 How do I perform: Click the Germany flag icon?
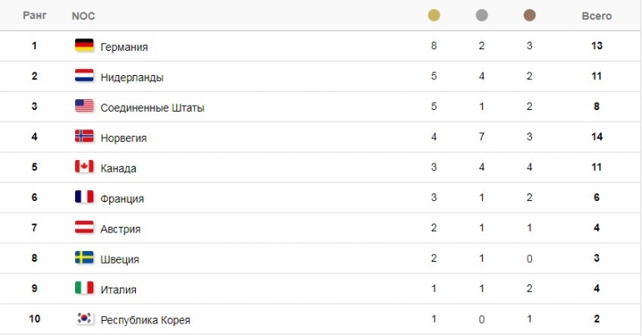(x=84, y=45)
